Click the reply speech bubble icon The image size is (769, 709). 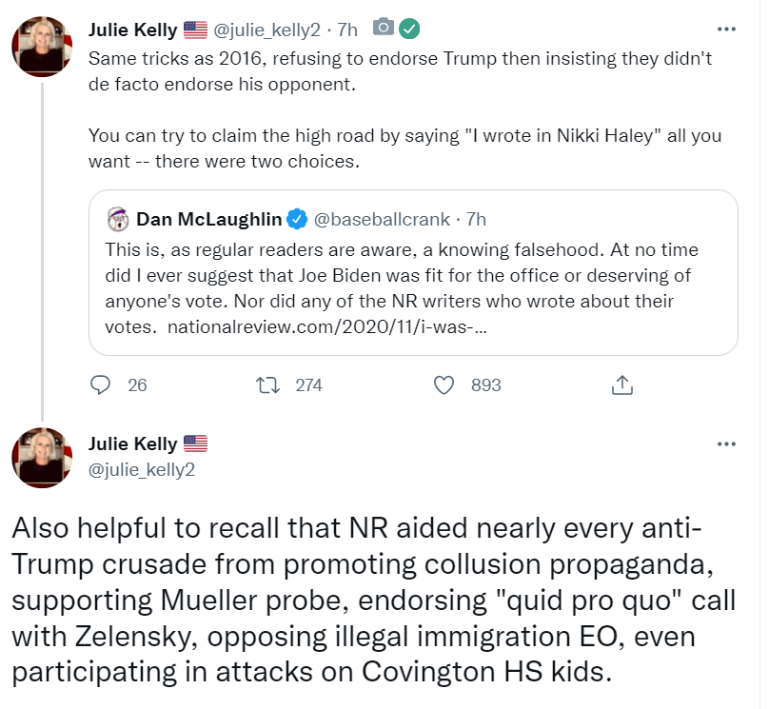[101, 384]
